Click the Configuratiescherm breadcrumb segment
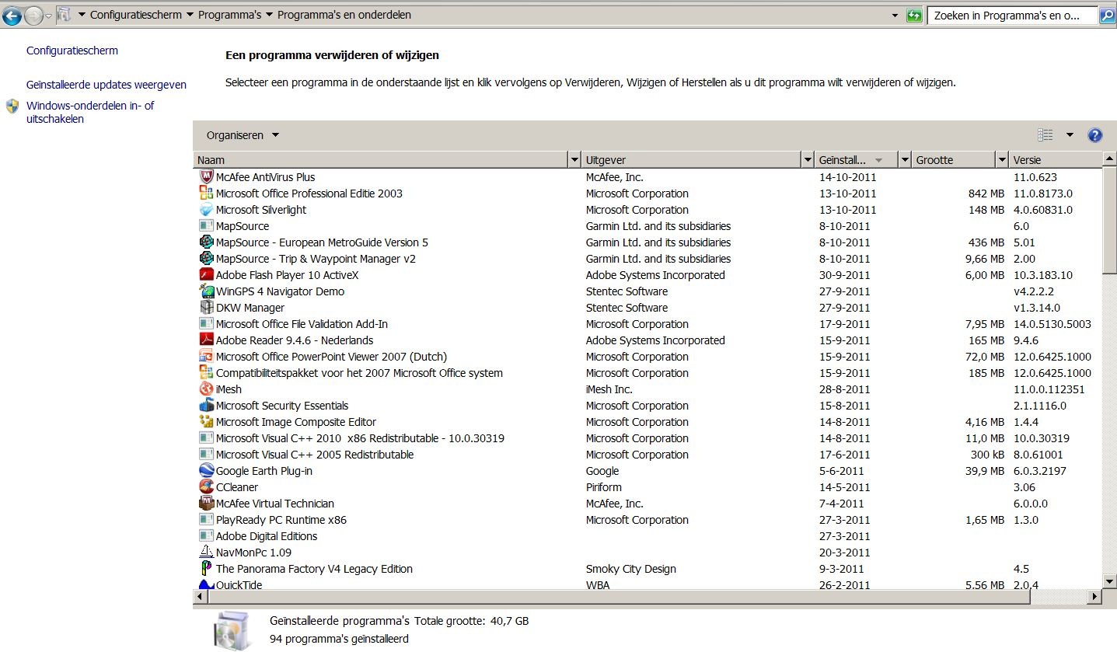The height and width of the screenshot is (652, 1117). point(136,15)
